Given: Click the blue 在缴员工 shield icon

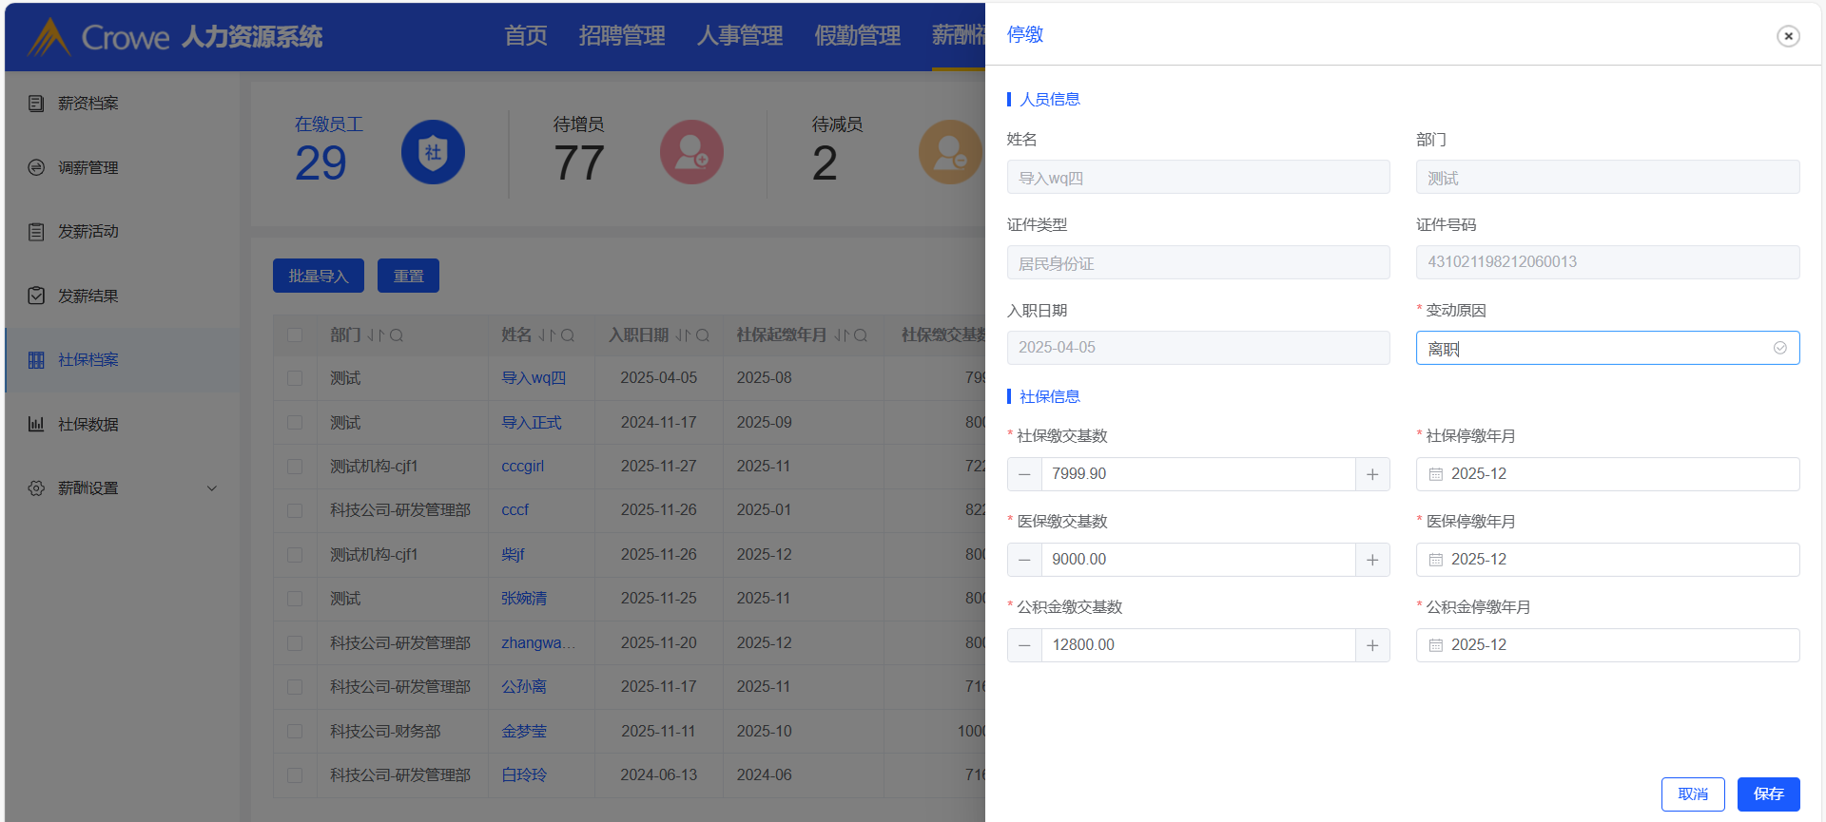Looking at the screenshot, I should tap(433, 152).
